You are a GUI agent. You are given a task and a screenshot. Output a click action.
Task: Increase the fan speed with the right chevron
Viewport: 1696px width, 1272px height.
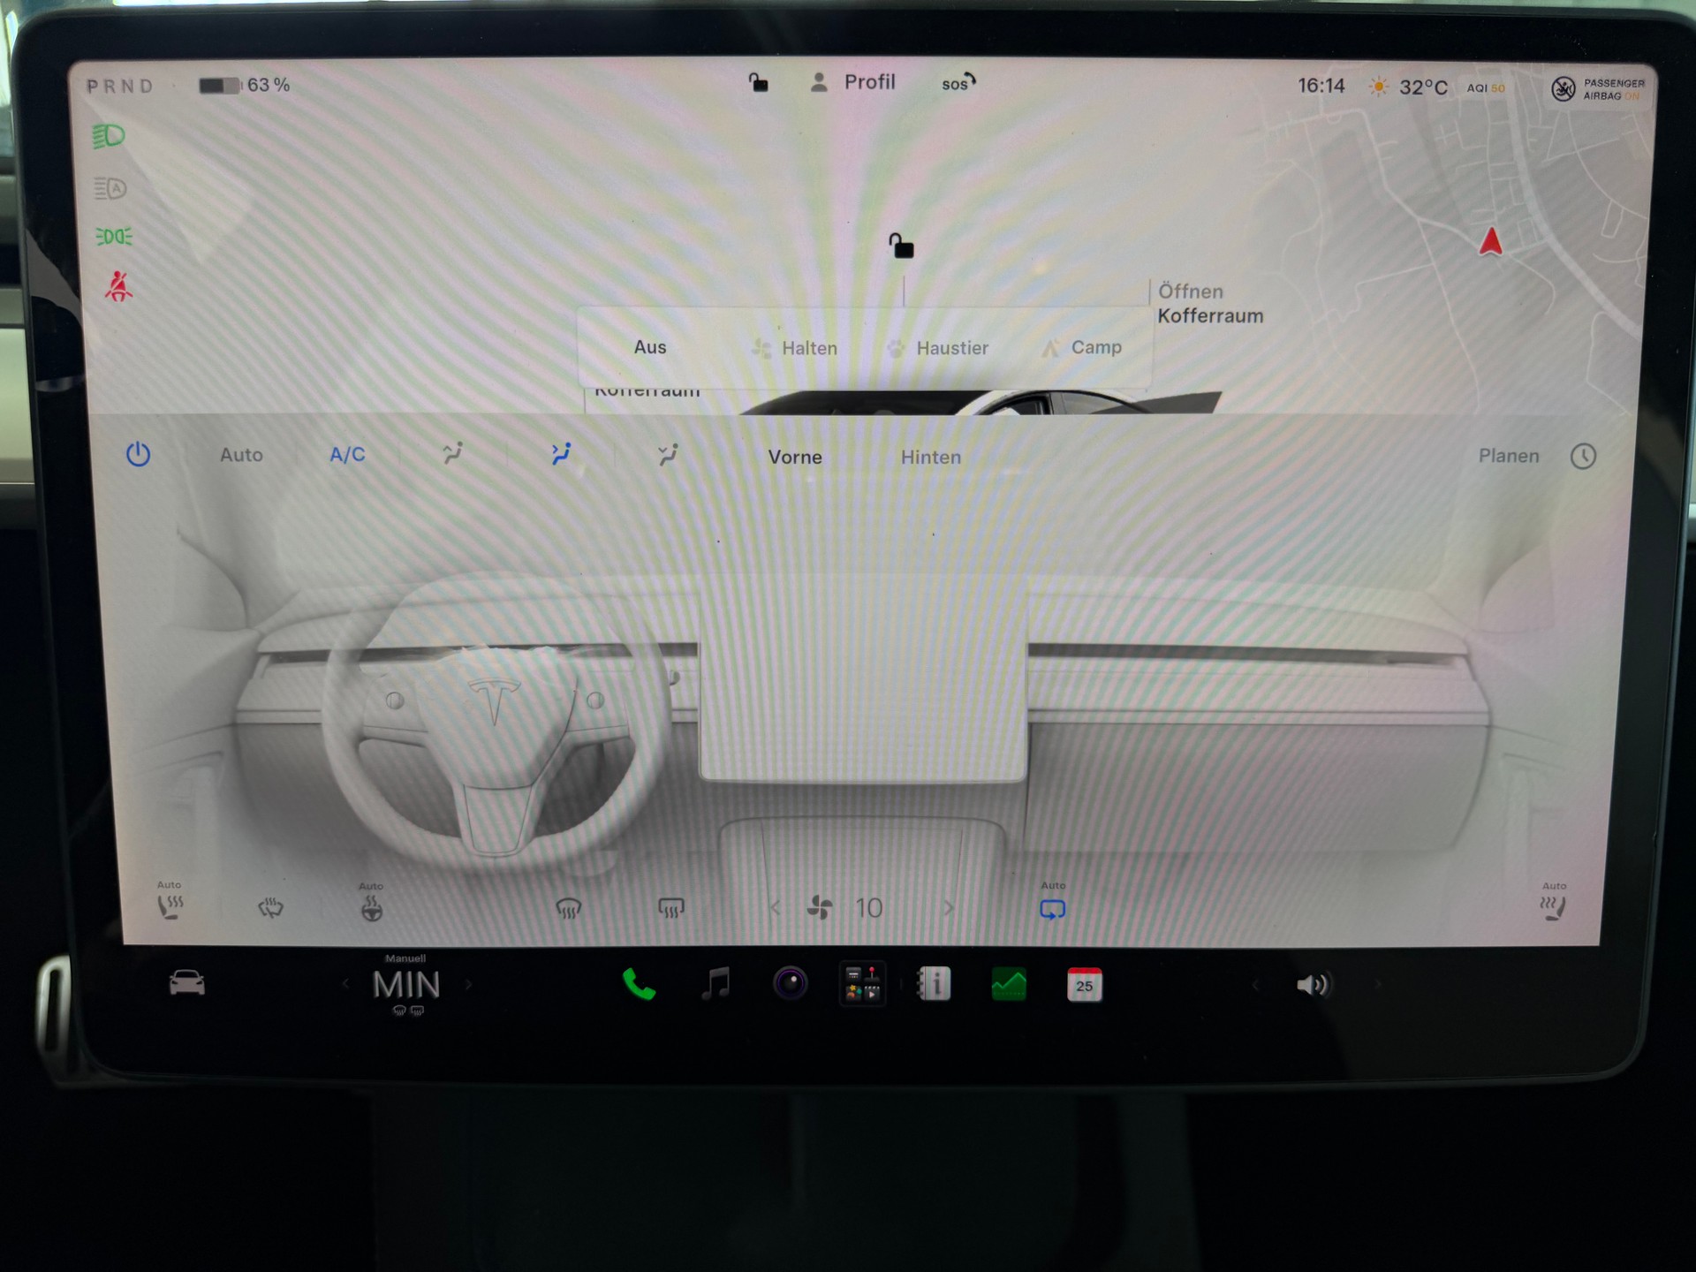[x=949, y=907]
